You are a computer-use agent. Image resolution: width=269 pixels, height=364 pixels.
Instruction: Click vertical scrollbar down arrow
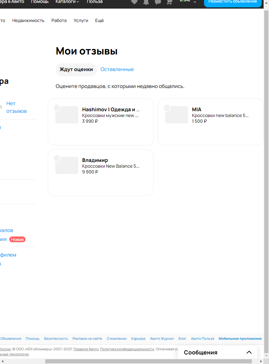tap(266, 356)
